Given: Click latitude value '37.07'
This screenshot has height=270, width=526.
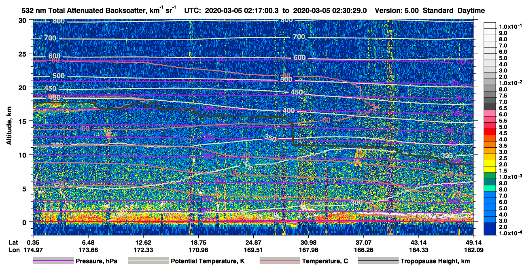Looking at the screenshot, I should tap(363, 242).
